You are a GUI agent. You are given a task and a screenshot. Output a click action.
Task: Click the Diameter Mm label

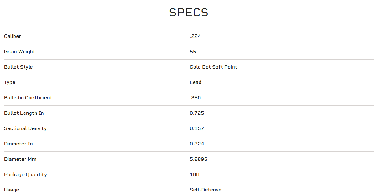pyautogui.click(x=20, y=159)
